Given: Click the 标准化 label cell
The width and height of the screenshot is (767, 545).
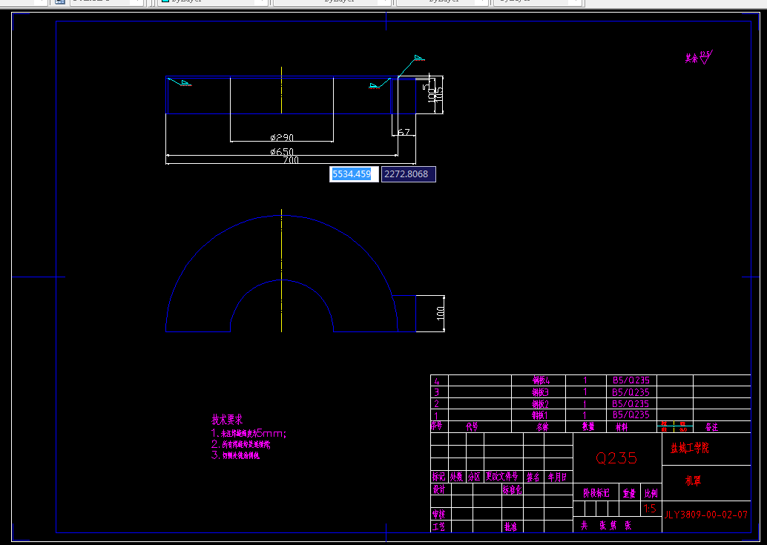Looking at the screenshot, I should [x=512, y=489].
